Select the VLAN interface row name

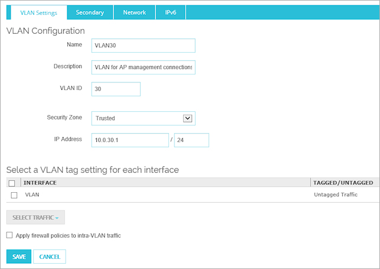point(32,195)
